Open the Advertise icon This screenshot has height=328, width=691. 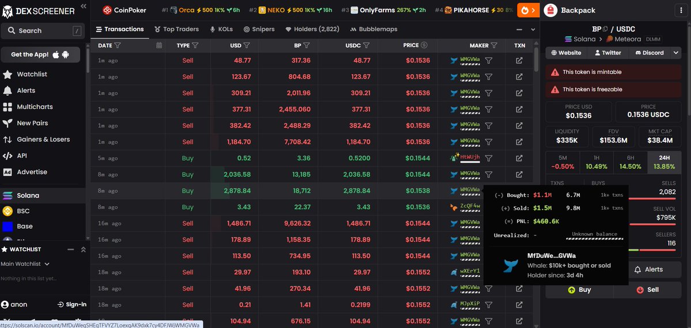[7, 172]
